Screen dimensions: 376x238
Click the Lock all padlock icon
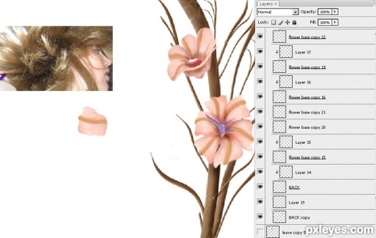point(295,23)
